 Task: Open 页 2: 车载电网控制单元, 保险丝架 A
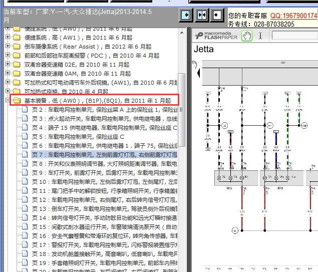click(105, 110)
